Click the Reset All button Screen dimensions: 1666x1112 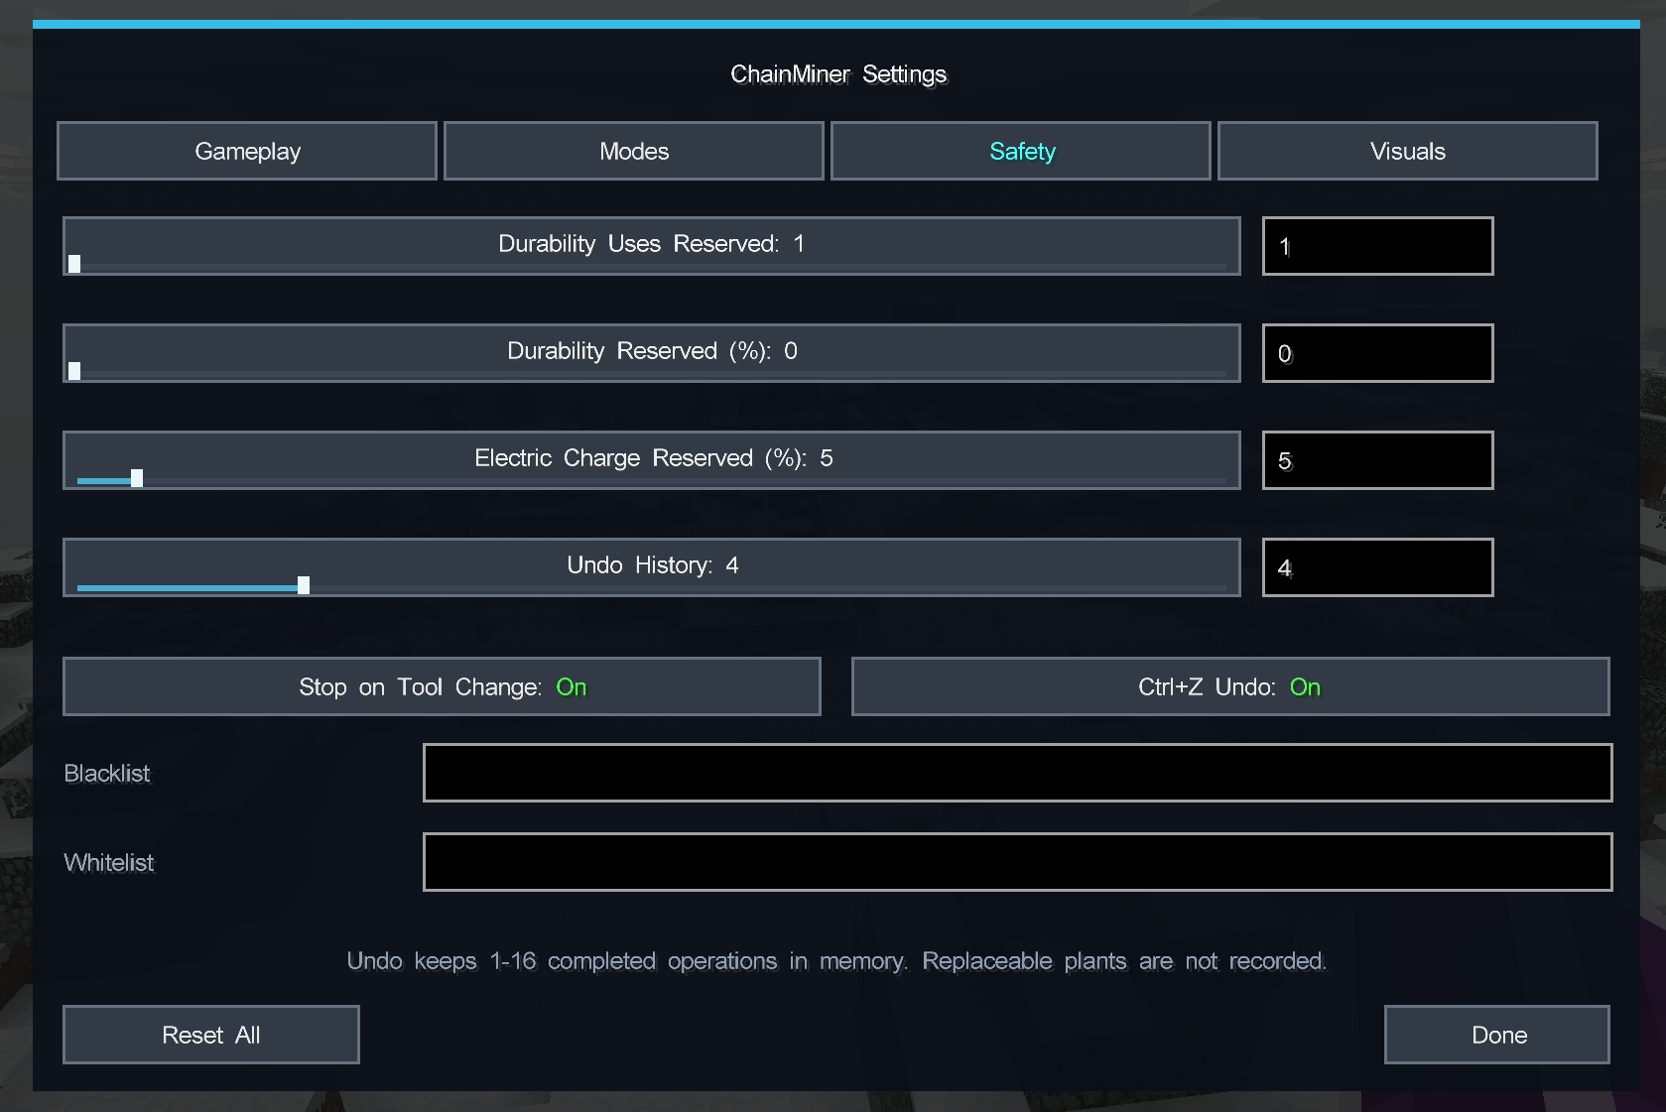211,1035
